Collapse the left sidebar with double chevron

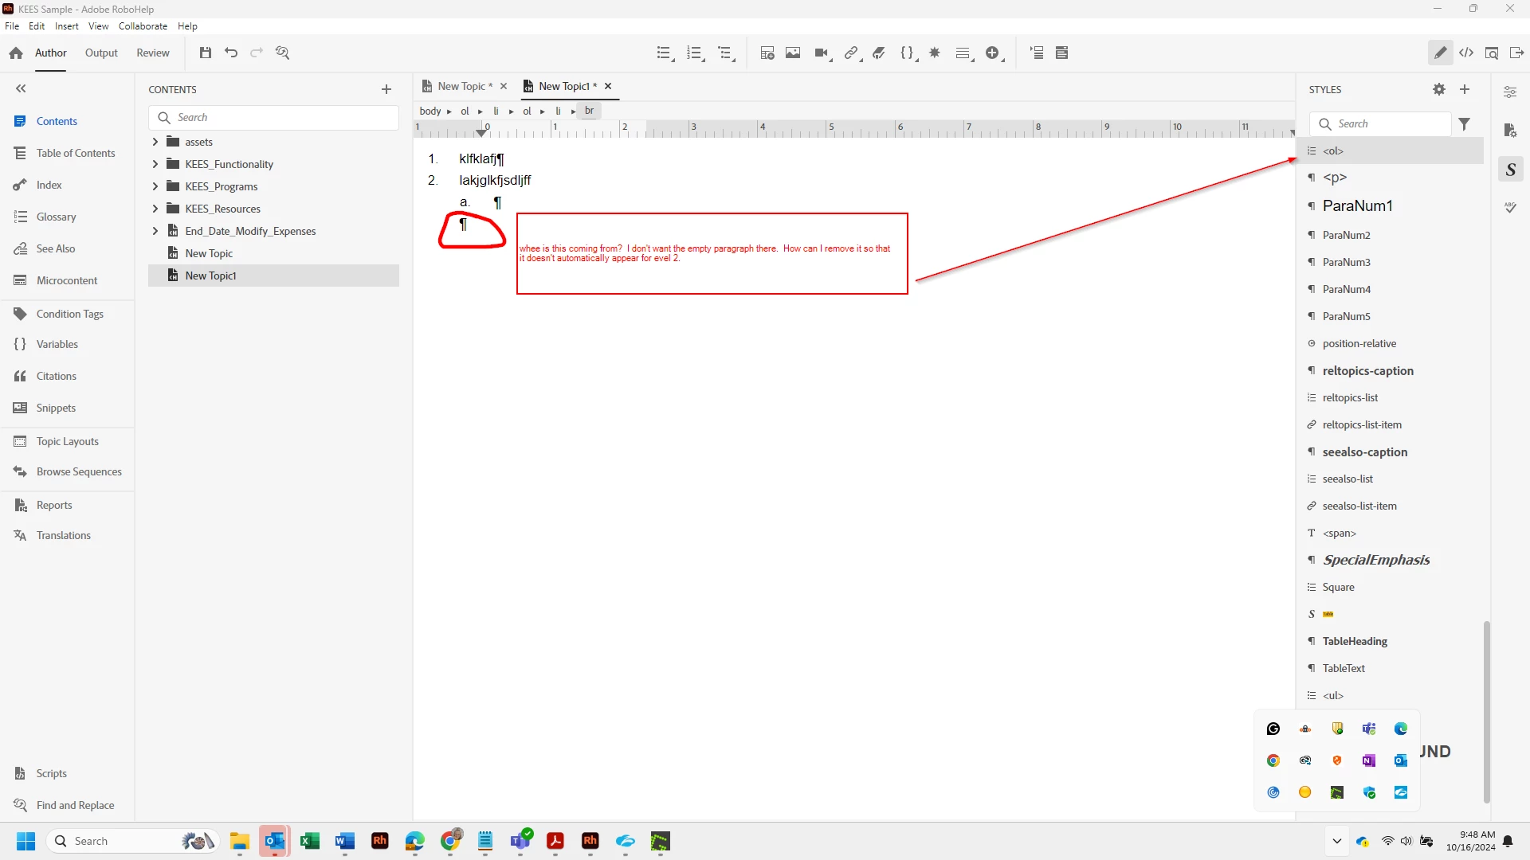click(21, 89)
